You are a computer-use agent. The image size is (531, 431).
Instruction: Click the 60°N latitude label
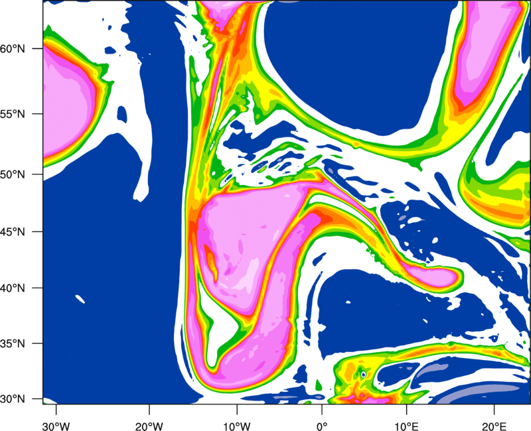(13, 48)
